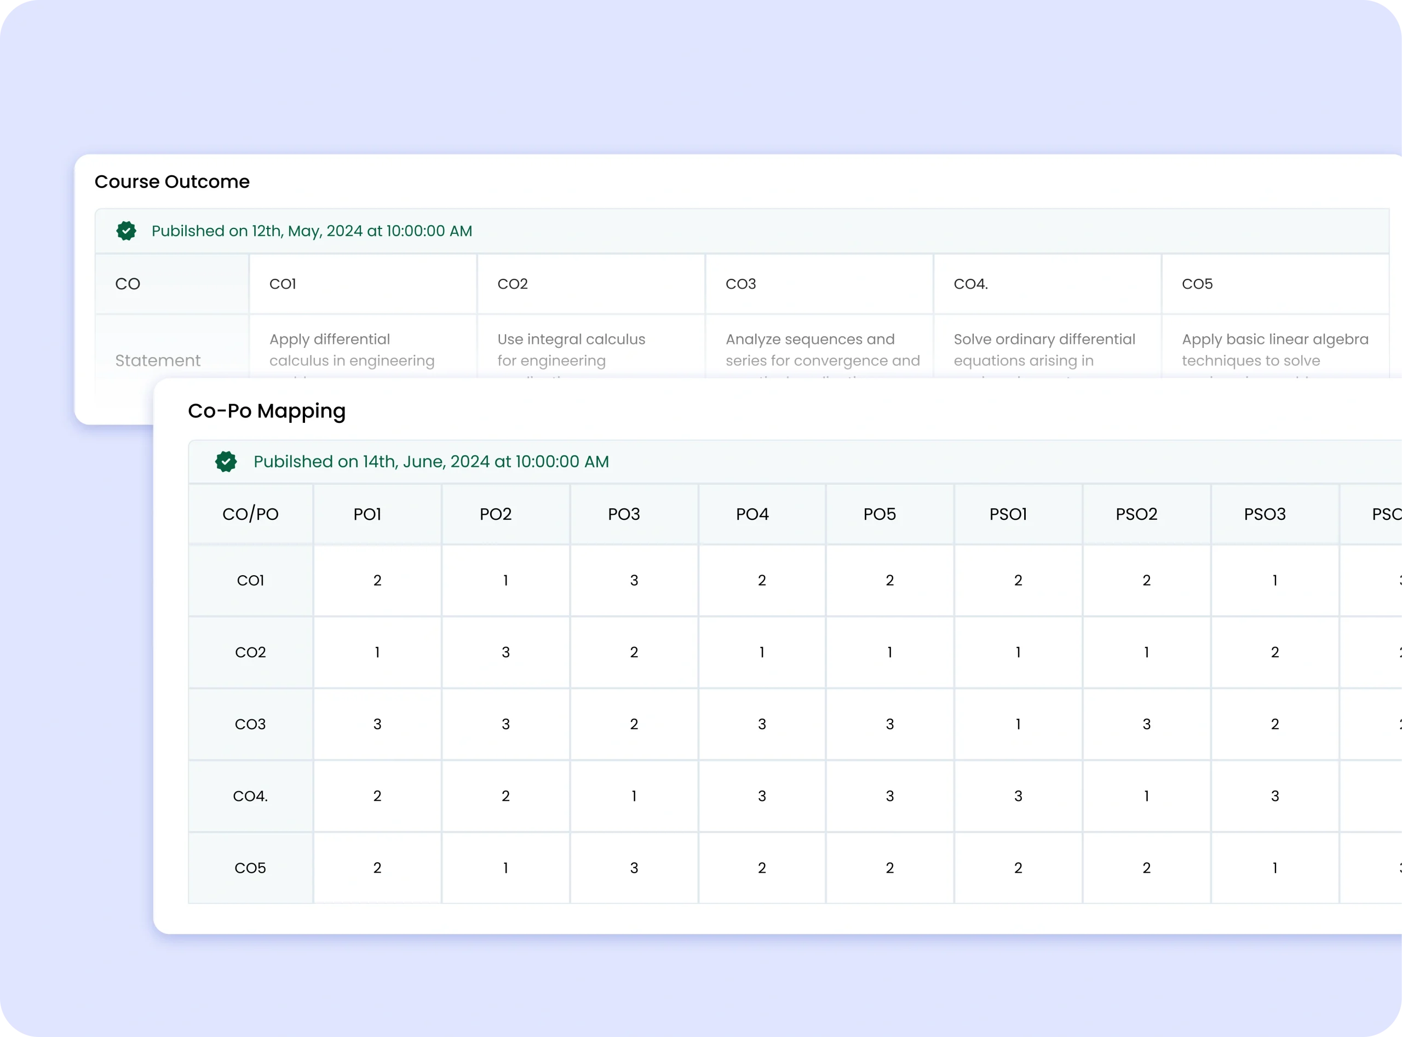The width and height of the screenshot is (1402, 1037).
Task: Click the Co-Po Mapping heading
Action: tap(267, 411)
